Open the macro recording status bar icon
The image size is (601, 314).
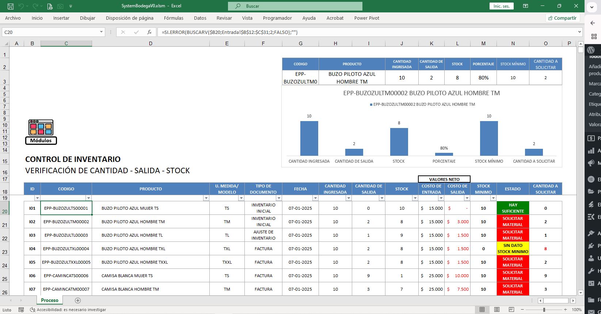(21, 310)
